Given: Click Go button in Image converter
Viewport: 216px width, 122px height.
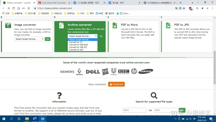Looking at the screenshot, I should point(48,39).
